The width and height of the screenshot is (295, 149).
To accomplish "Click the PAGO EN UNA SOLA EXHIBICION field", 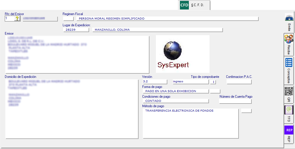I will tap(176, 91).
